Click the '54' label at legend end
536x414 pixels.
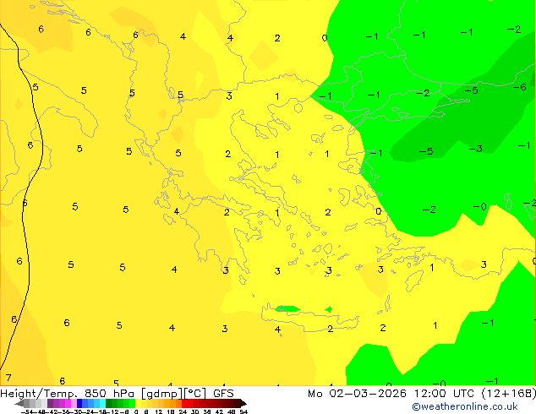pyautogui.click(x=243, y=411)
